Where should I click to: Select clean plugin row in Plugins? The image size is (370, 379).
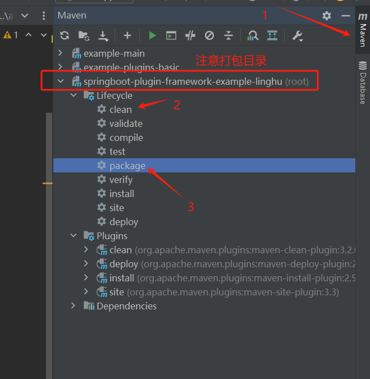(x=204, y=250)
